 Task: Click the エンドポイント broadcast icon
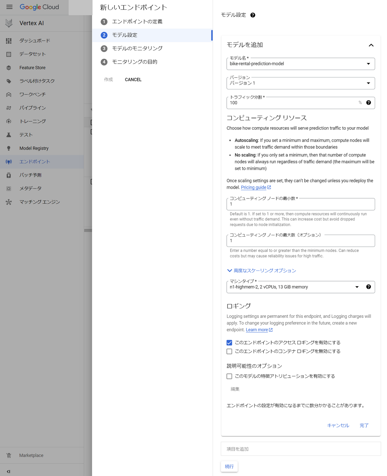pyautogui.click(x=9, y=162)
